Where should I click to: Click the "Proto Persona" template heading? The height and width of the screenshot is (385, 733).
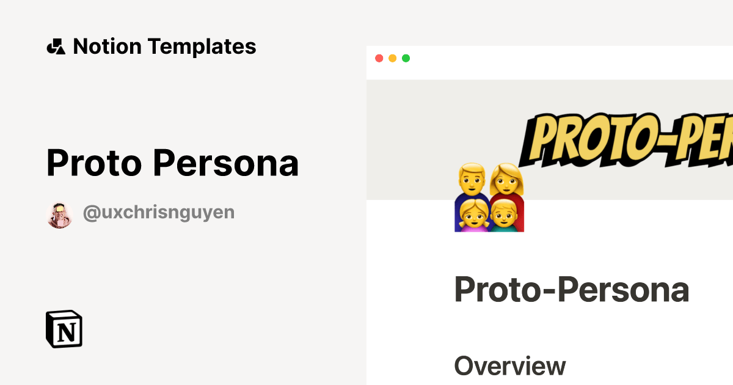[173, 163]
